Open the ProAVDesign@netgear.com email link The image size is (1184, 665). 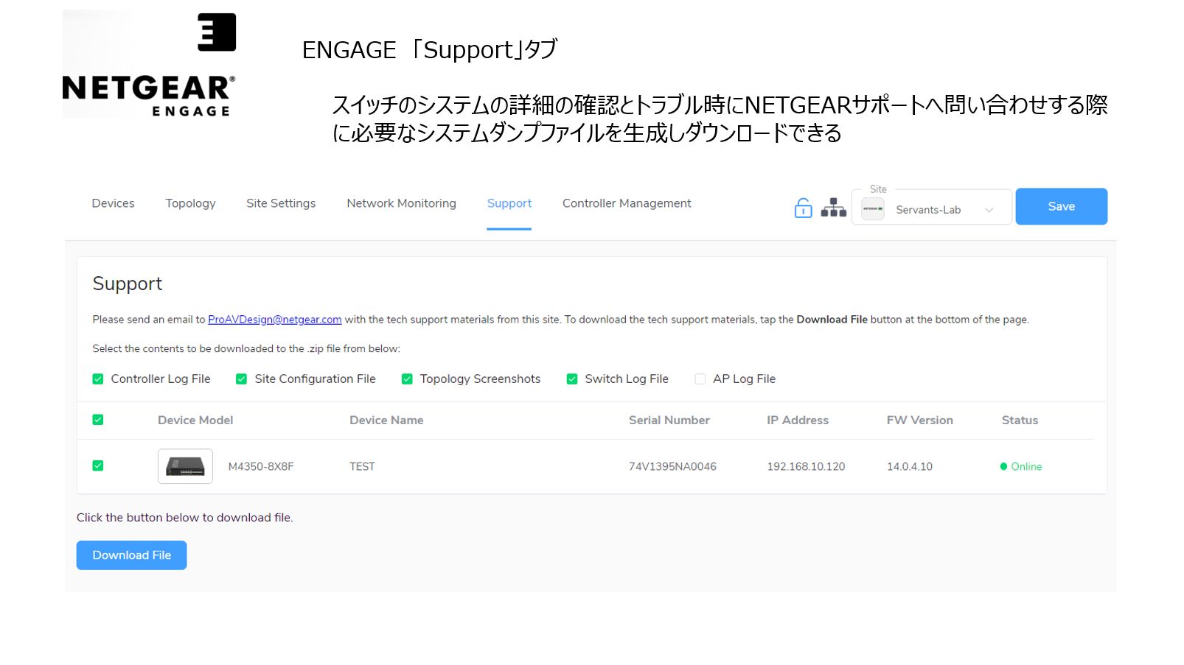(275, 320)
